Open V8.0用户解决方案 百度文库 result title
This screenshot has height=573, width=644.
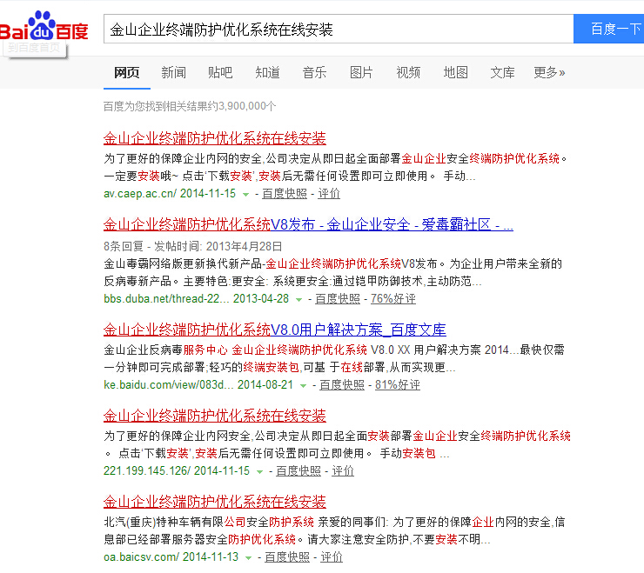click(x=274, y=330)
